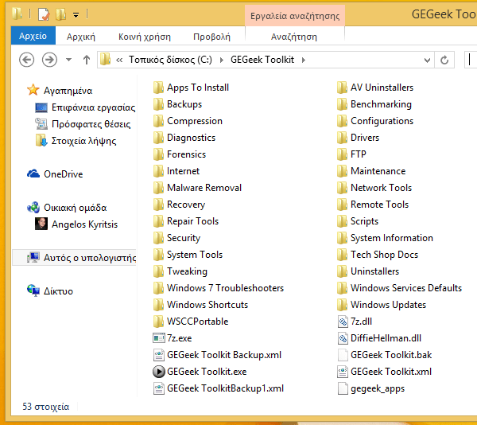Select the GEGeek Toolkit.xml file icon
This screenshot has height=425, width=477.
pyautogui.click(x=343, y=372)
